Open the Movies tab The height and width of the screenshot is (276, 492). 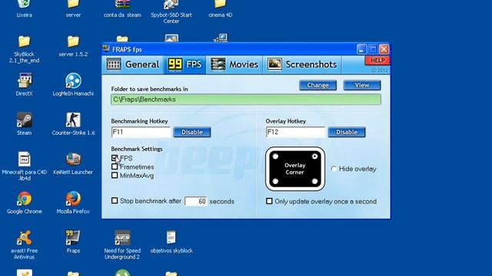pyautogui.click(x=234, y=64)
